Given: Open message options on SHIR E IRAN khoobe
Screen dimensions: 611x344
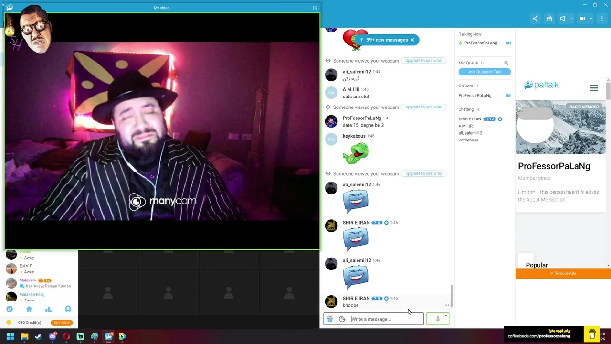Looking at the screenshot, I should pyautogui.click(x=446, y=305).
